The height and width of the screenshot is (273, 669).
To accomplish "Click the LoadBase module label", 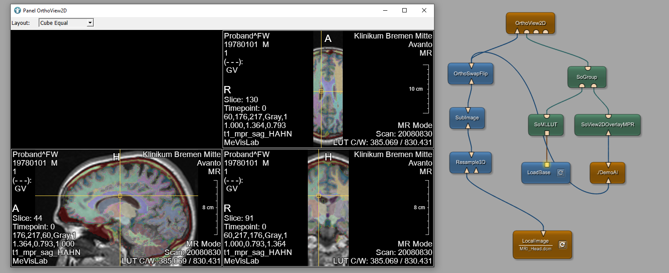I will tap(538, 173).
